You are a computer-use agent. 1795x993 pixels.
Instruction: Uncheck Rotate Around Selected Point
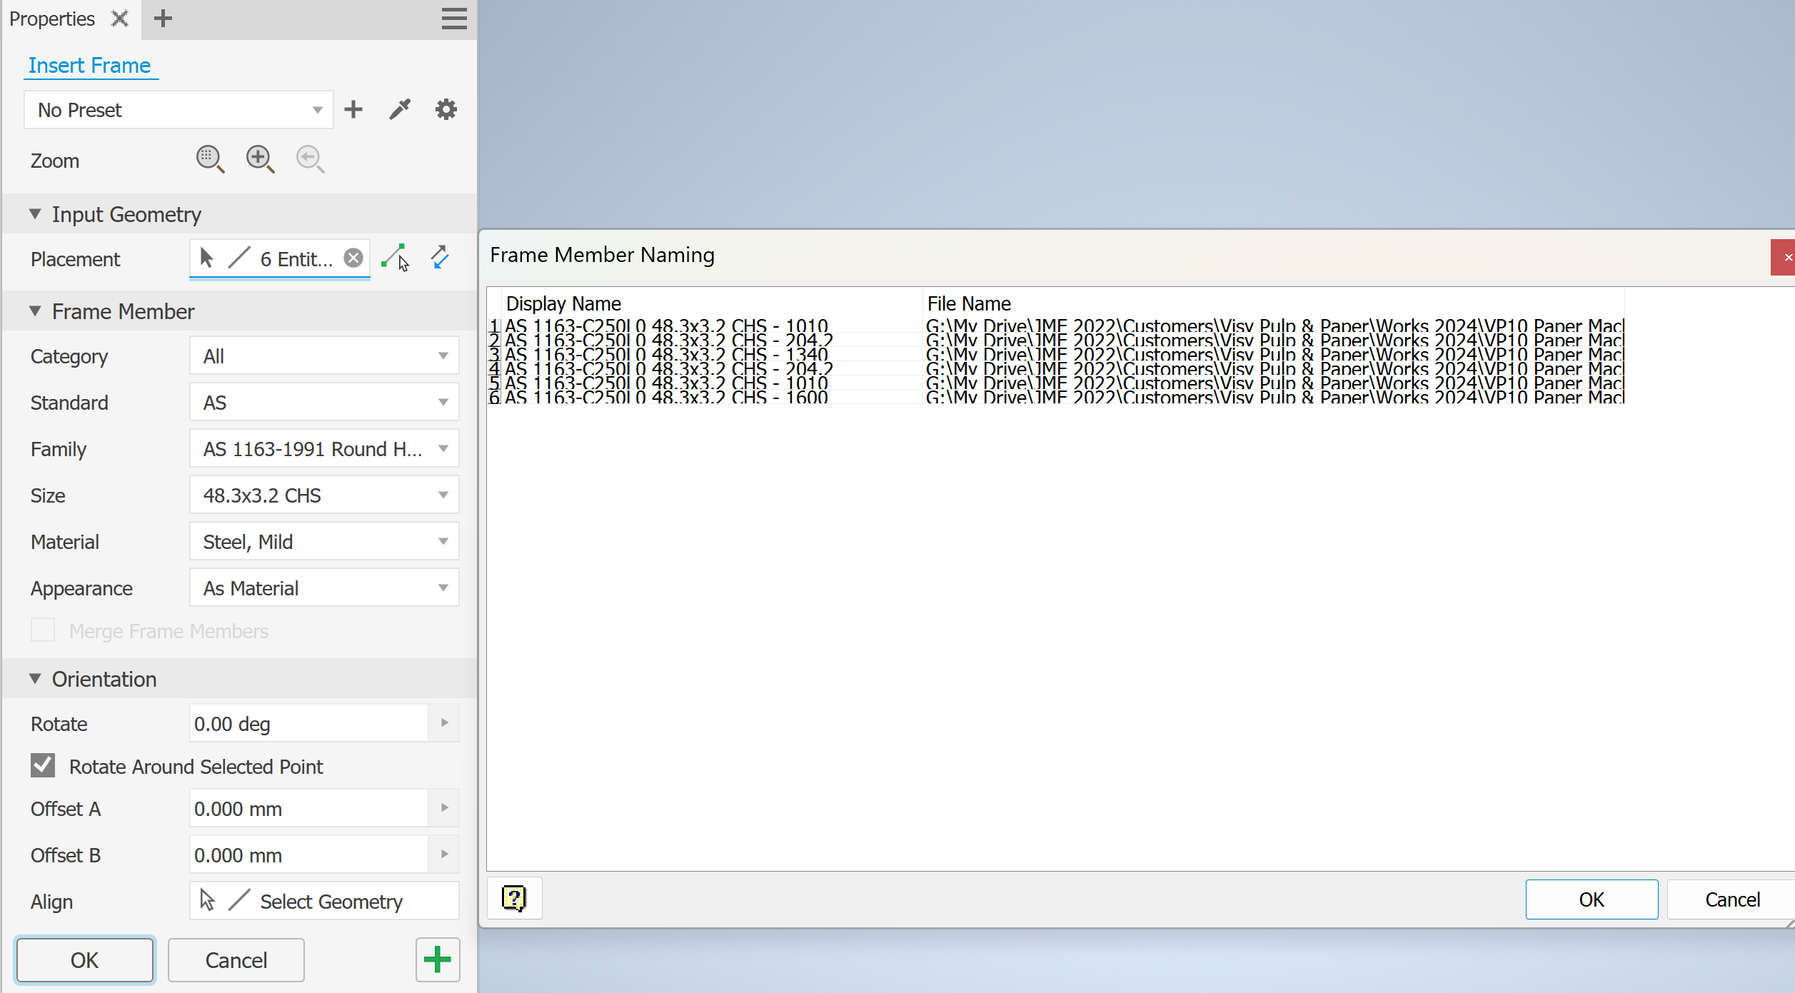43,766
